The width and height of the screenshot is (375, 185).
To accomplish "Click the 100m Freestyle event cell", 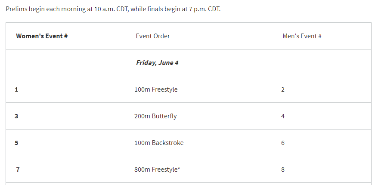I will click(x=156, y=89).
